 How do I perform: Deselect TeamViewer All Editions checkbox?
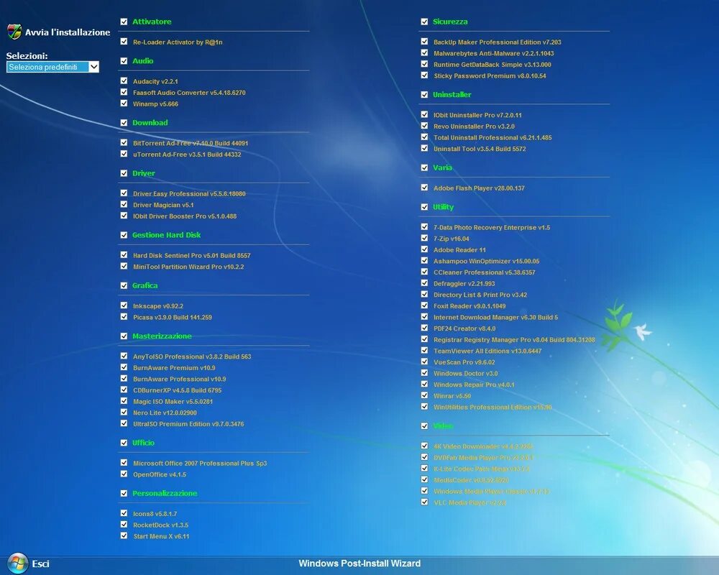click(x=424, y=350)
